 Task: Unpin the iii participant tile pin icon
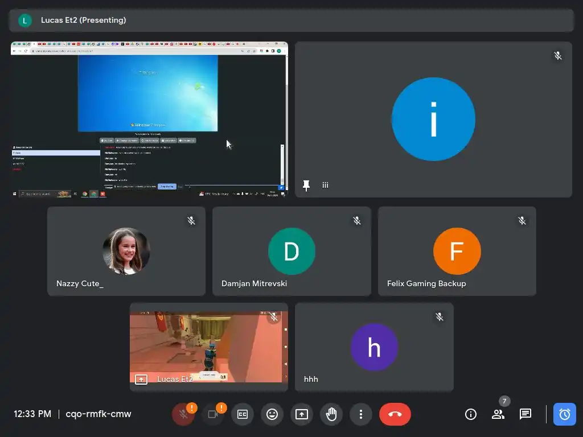pos(306,185)
